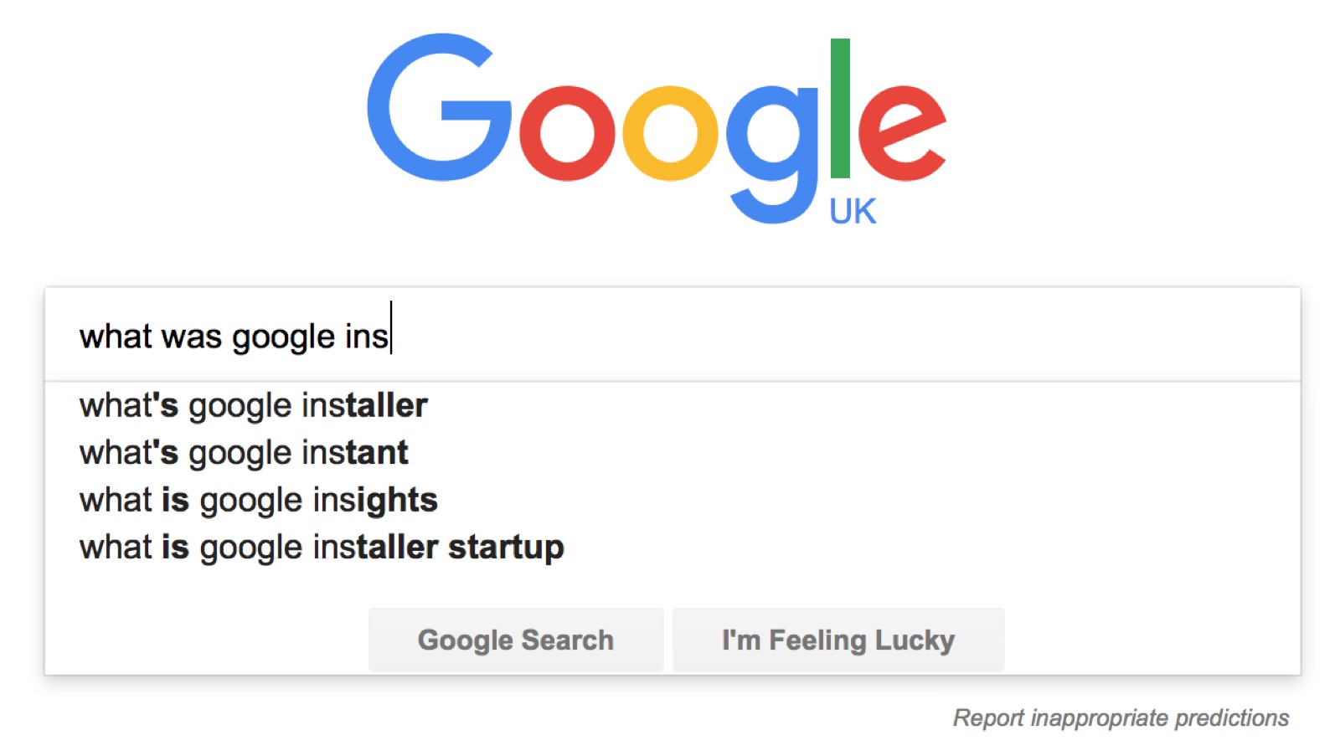Click empty area of the search box
The width and height of the screenshot is (1340, 756).
tap(837, 335)
